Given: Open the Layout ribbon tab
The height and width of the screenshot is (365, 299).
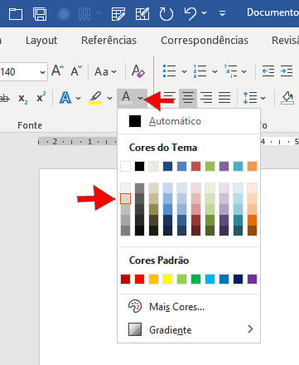Looking at the screenshot, I should 41,41.
